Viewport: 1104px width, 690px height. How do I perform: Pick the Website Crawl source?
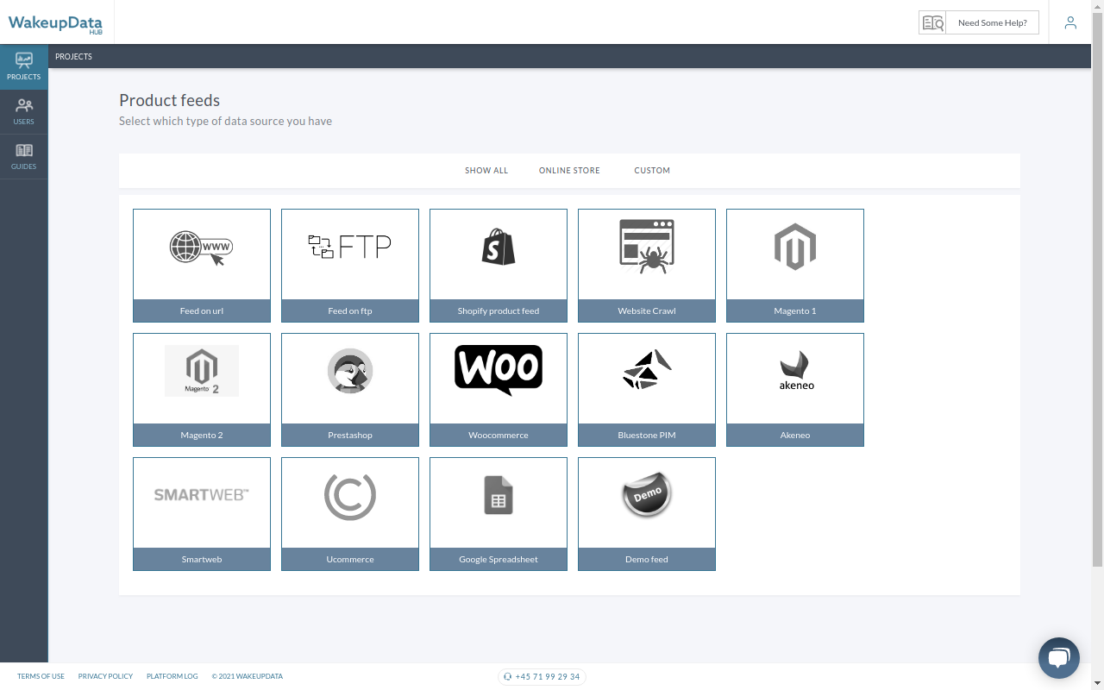coord(646,265)
